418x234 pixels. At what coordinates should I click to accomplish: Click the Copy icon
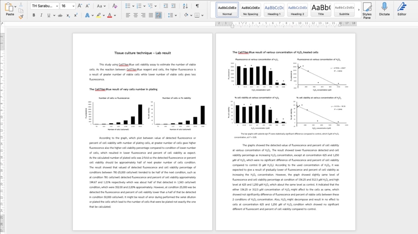(x=21, y=10)
